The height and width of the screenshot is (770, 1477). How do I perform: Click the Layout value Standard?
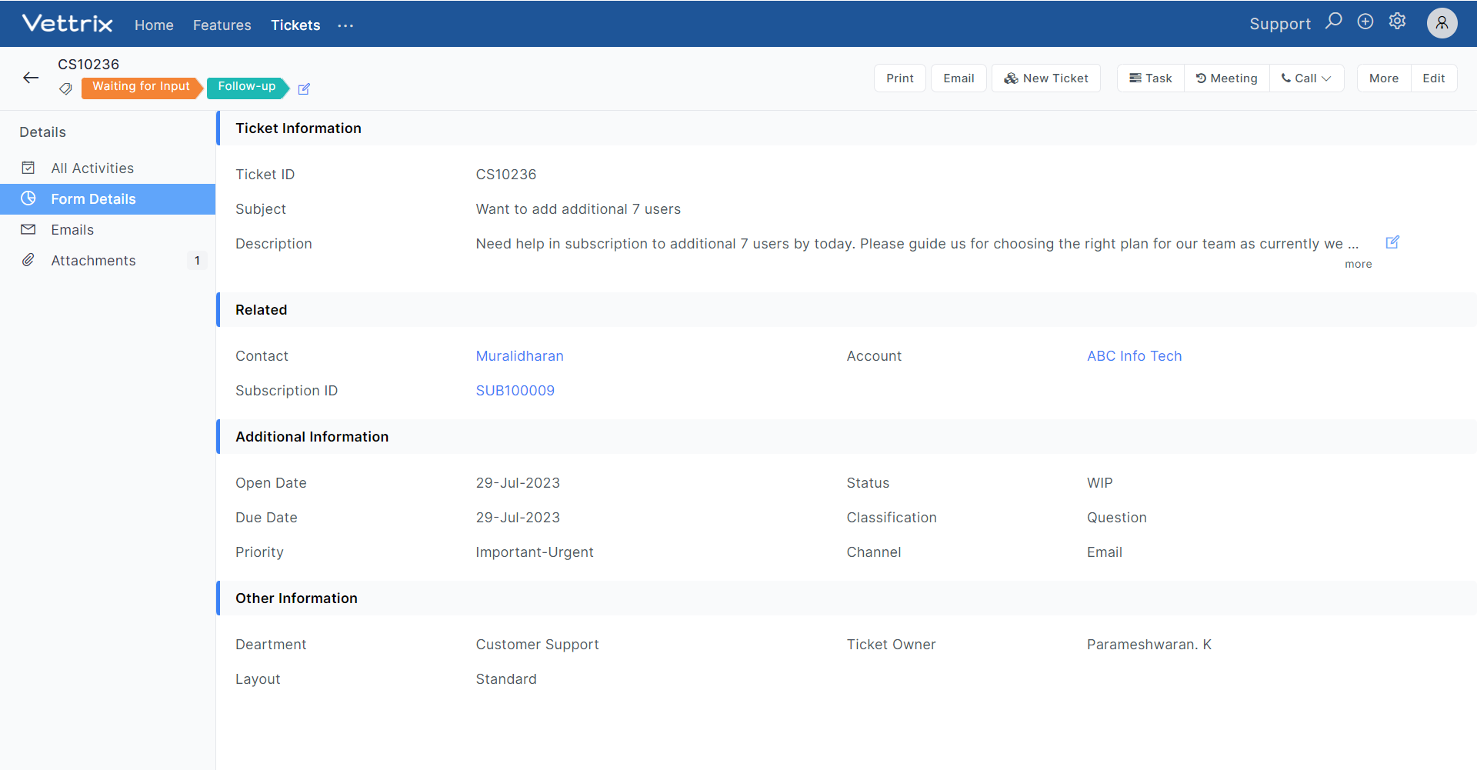(506, 678)
